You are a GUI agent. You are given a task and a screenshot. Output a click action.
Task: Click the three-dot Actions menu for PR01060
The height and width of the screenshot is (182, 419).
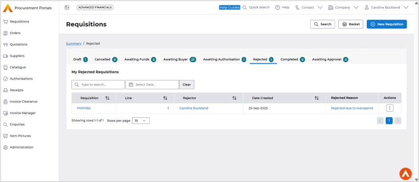click(x=389, y=108)
